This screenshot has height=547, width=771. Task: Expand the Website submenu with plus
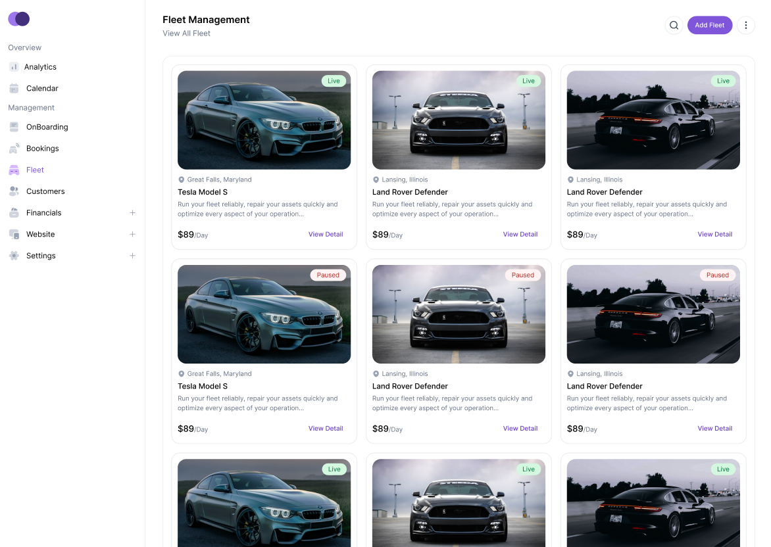tap(132, 235)
